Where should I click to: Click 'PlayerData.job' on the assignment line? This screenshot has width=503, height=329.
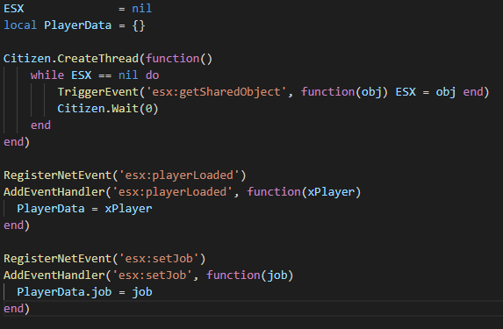click(x=64, y=292)
